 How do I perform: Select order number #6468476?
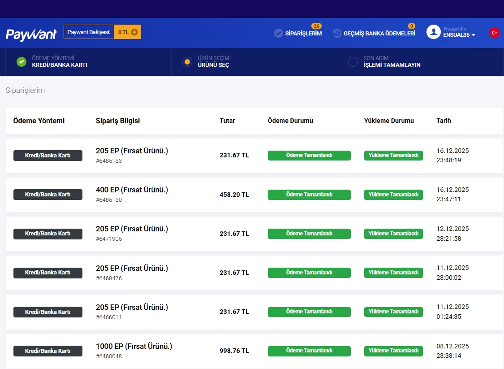point(109,278)
